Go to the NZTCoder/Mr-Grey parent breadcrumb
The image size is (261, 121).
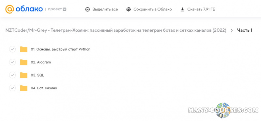[x=116, y=30]
